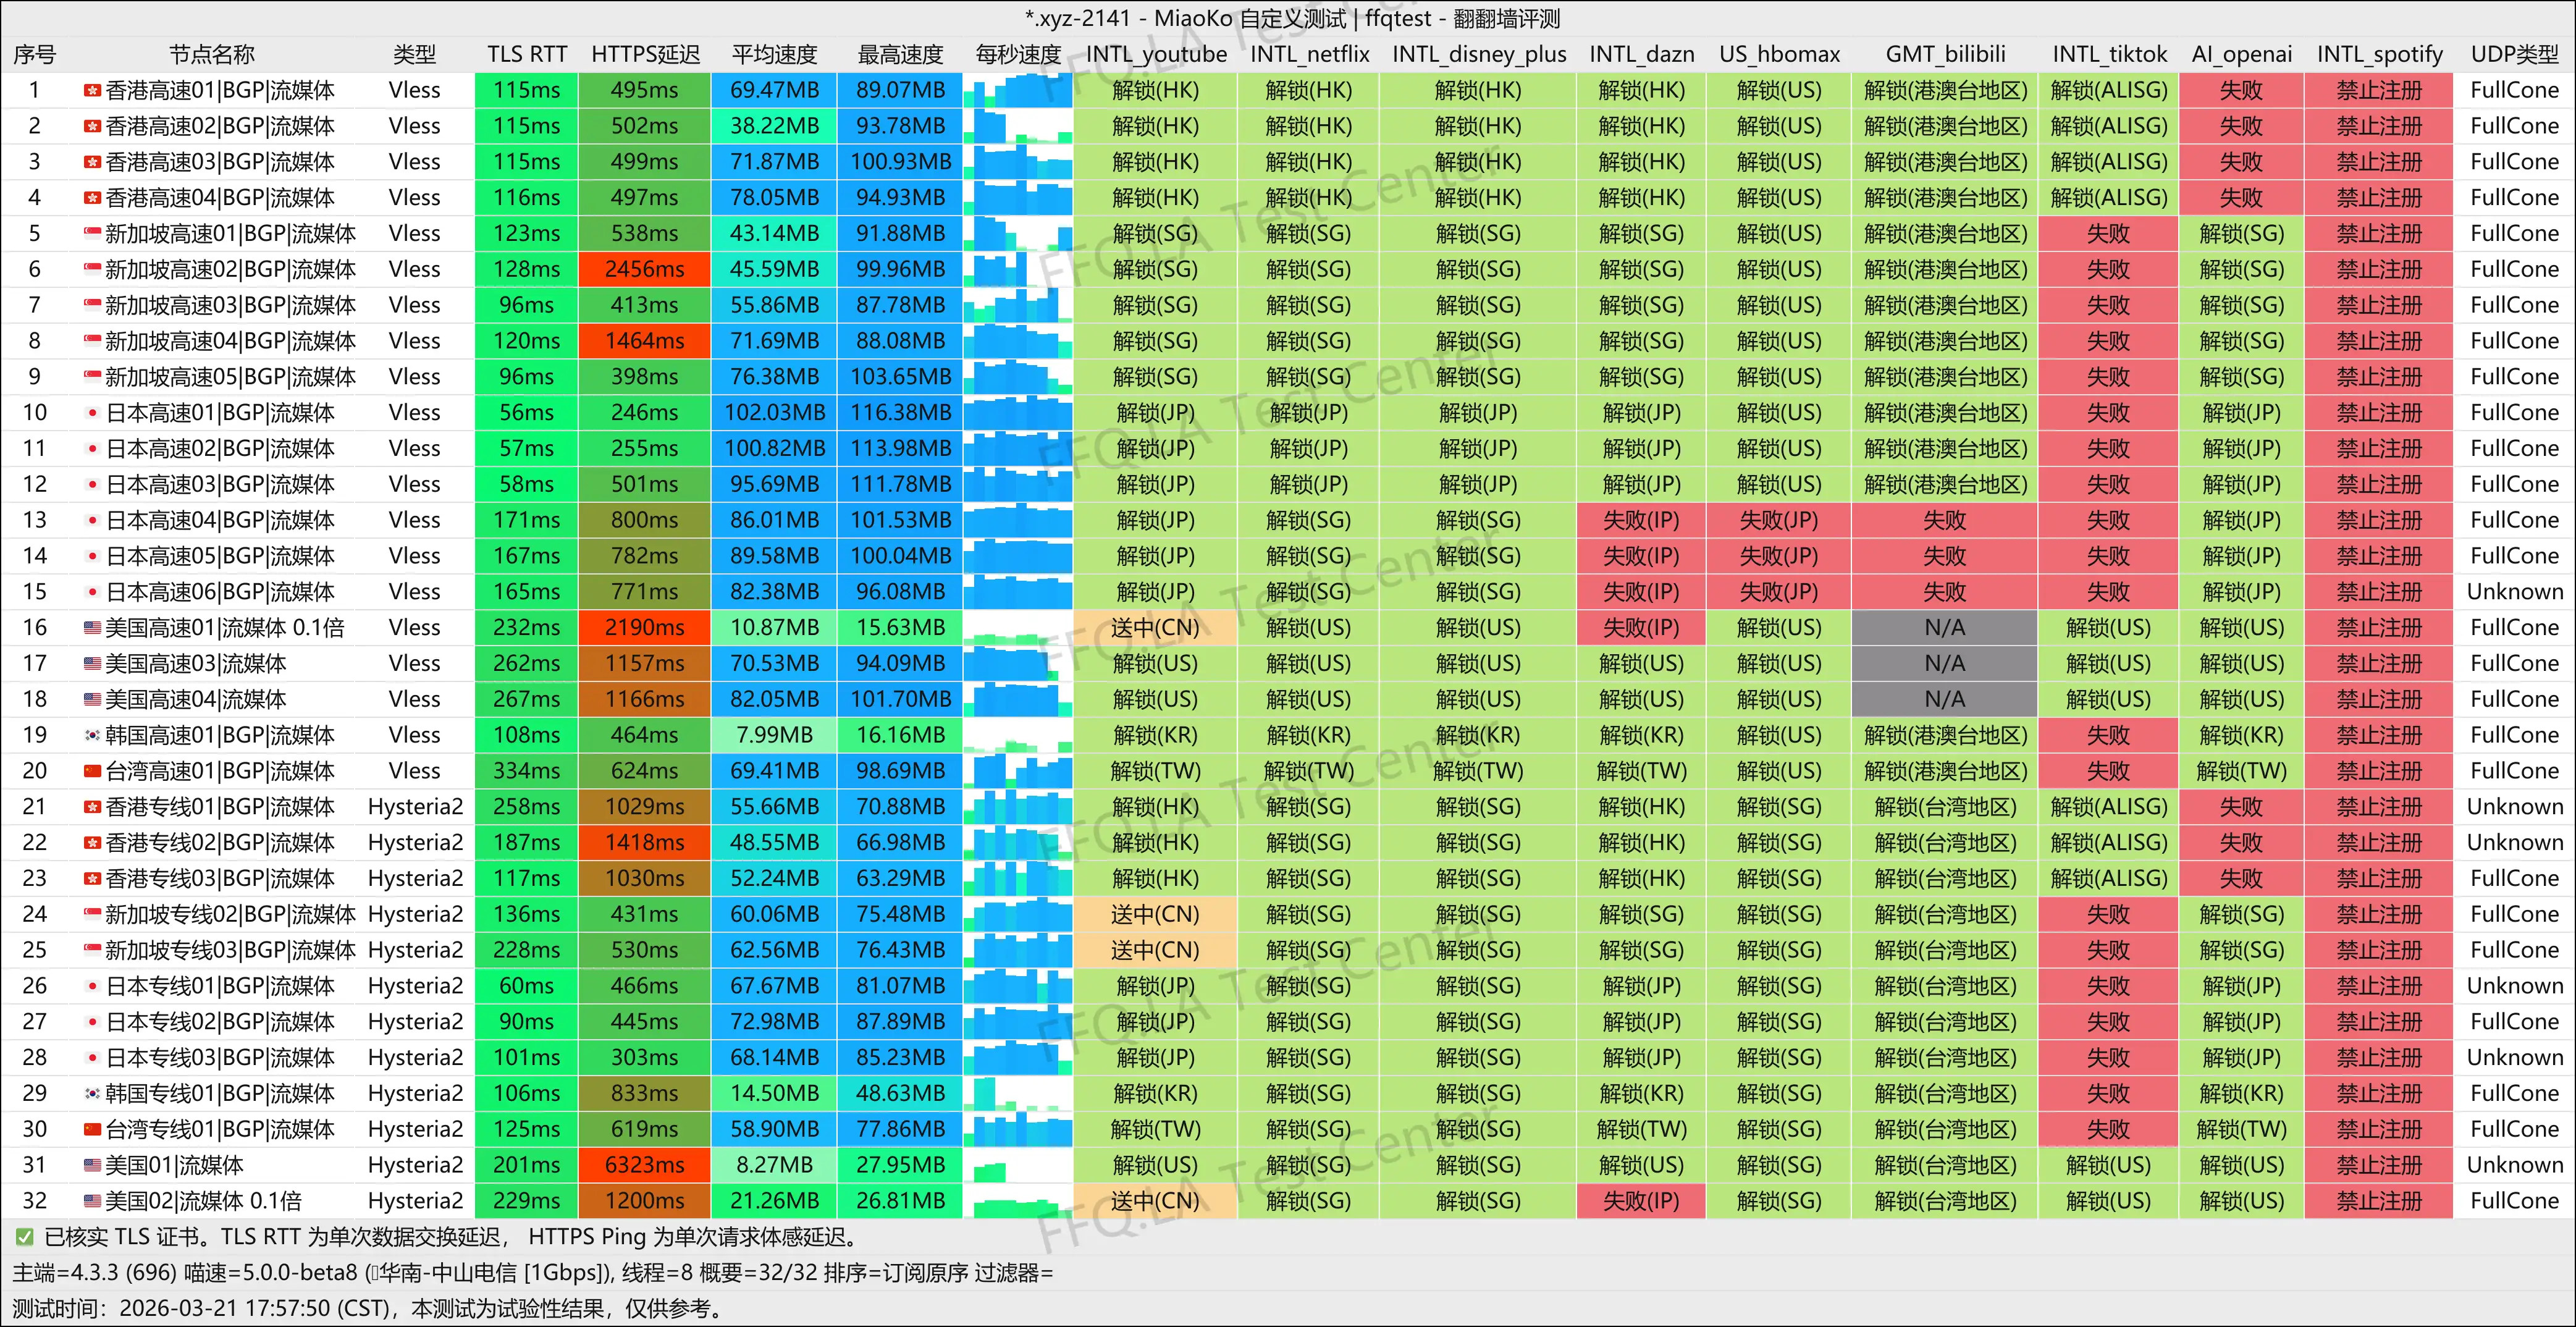Click the per-second speed graph in row 10

click(x=1018, y=413)
